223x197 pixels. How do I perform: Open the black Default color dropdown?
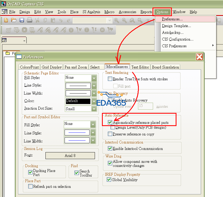point(94,101)
